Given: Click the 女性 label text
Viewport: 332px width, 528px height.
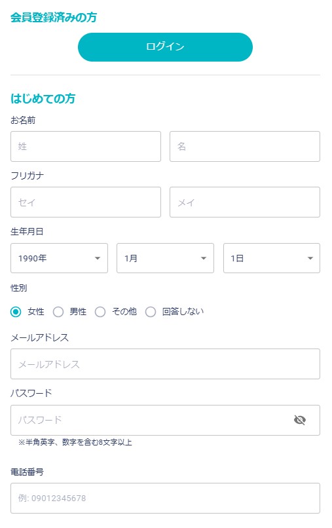Looking at the screenshot, I should [x=36, y=311].
